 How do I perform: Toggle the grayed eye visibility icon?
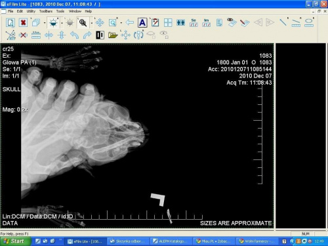164,35
